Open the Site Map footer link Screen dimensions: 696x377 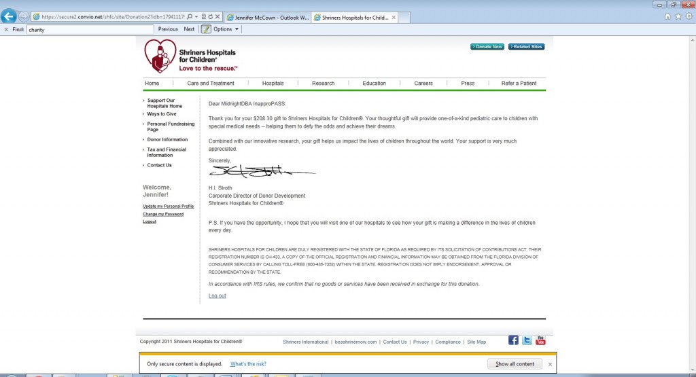pos(476,342)
